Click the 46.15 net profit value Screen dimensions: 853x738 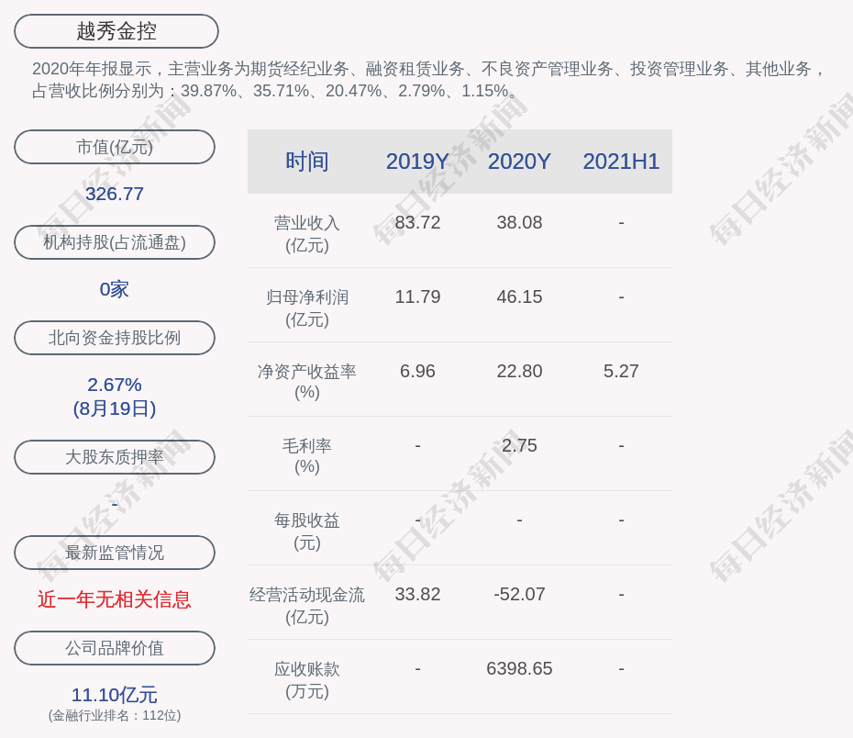coord(519,296)
